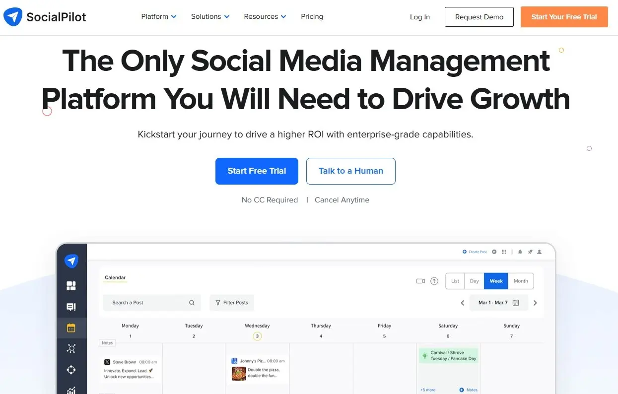The image size is (618, 394).
Task: Click the Log In link
Action: pyautogui.click(x=419, y=17)
